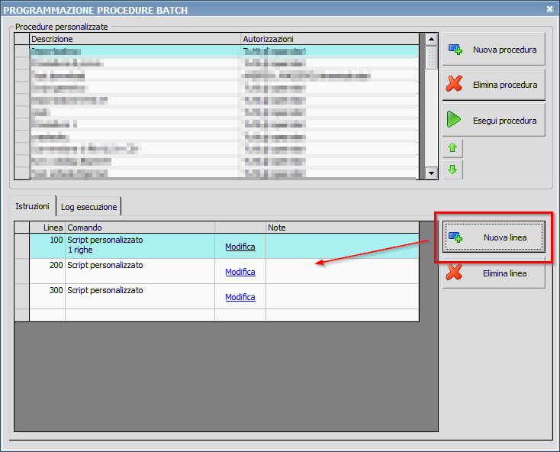The width and height of the screenshot is (560, 452).
Task: Click the procedures list scrollbar thumb
Action: 431,57
